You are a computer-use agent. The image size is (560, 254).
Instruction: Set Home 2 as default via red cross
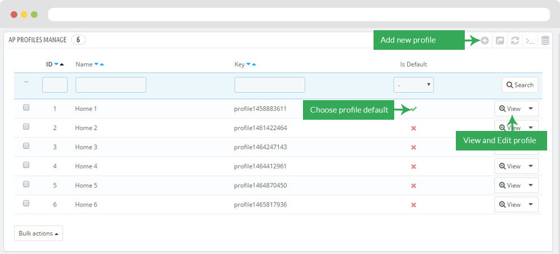[x=414, y=128]
